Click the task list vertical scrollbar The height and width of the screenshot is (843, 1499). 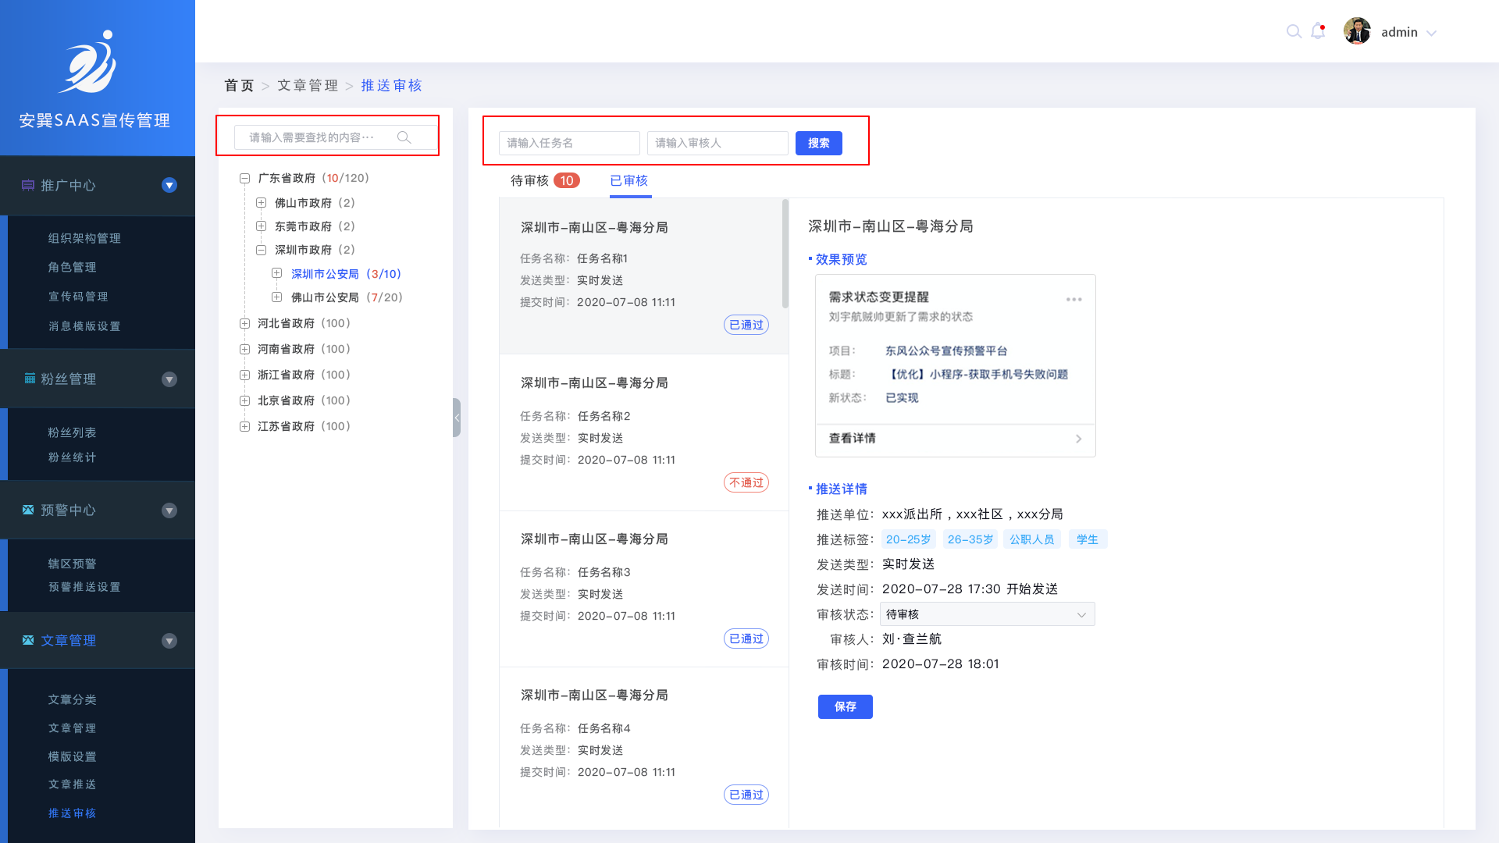point(785,254)
